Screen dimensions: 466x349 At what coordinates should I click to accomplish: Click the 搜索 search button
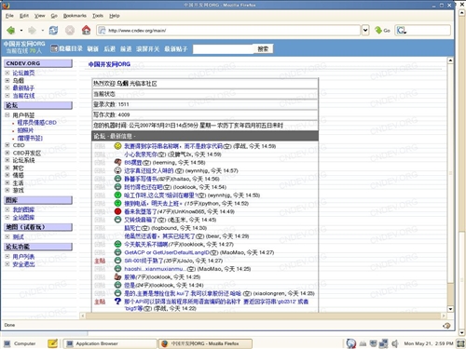point(263,48)
